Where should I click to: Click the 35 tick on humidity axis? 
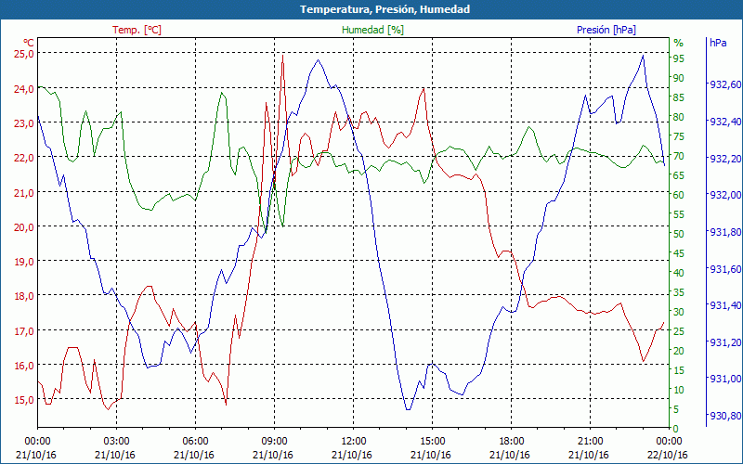(x=679, y=292)
